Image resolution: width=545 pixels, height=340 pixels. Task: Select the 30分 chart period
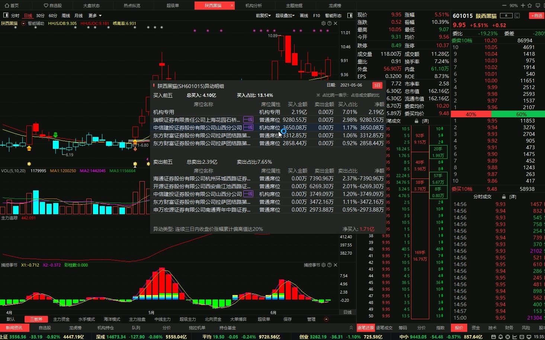[x=40, y=16]
